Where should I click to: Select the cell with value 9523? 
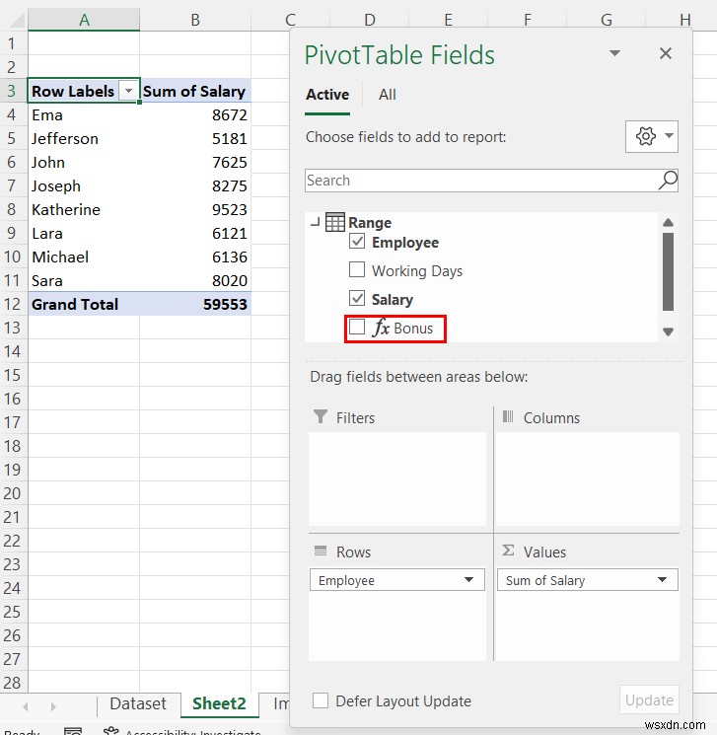point(195,209)
